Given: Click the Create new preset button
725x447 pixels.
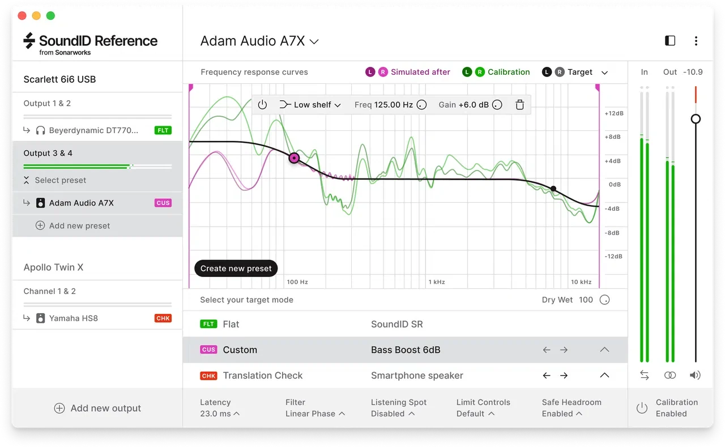Looking at the screenshot, I should click(236, 269).
